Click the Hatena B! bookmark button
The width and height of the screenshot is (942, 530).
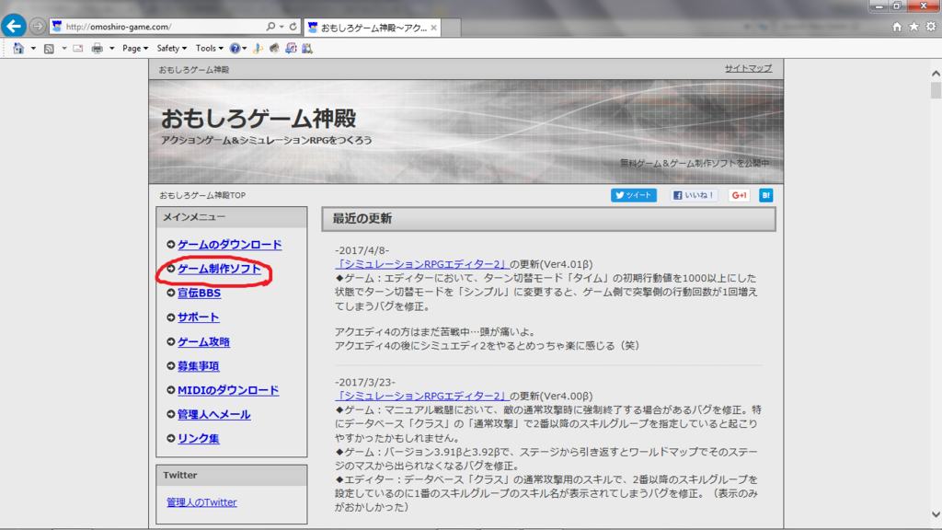click(766, 195)
